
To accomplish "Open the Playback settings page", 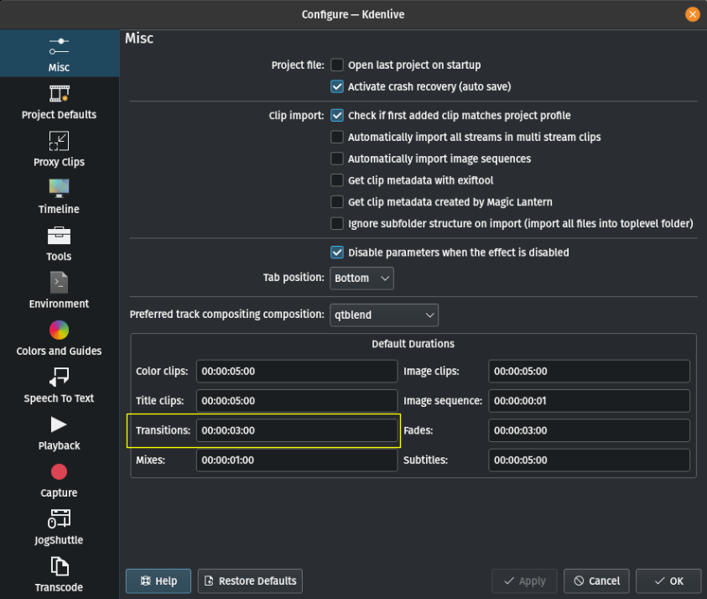I will click(58, 433).
